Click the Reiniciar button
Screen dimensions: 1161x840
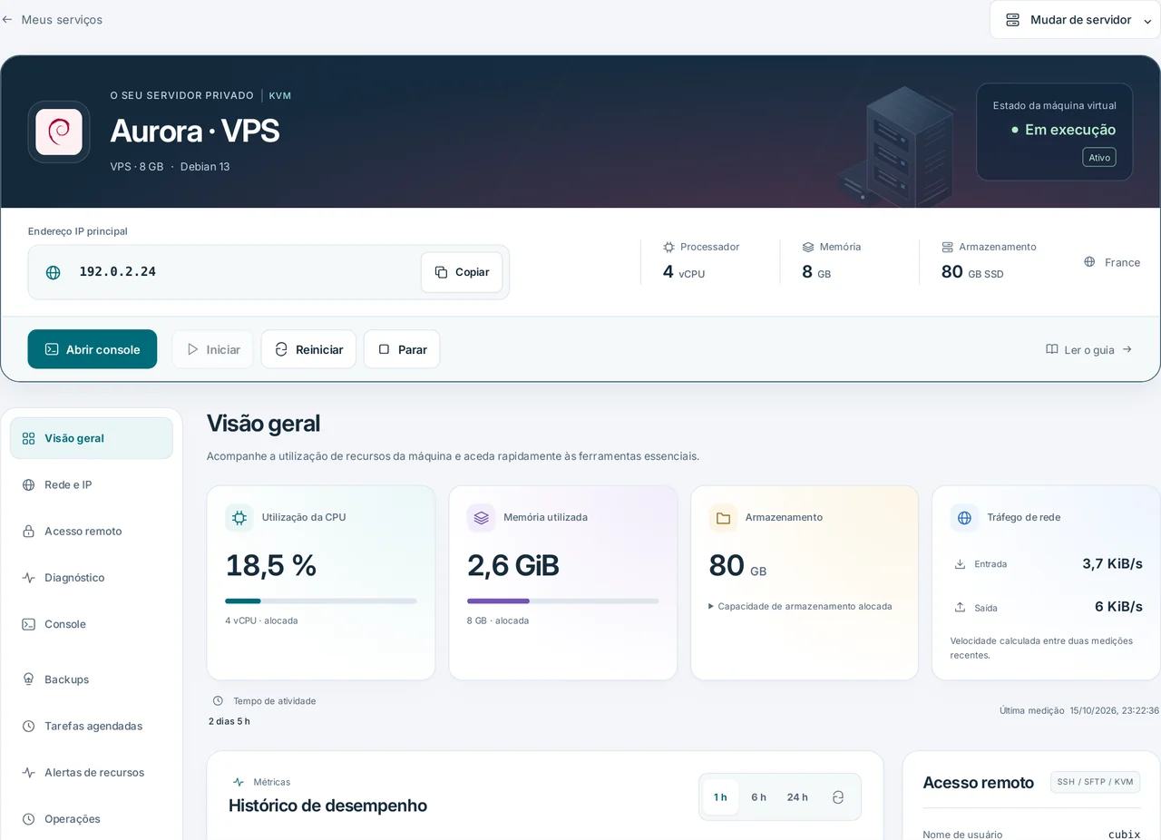pyautogui.click(x=308, y=349)
